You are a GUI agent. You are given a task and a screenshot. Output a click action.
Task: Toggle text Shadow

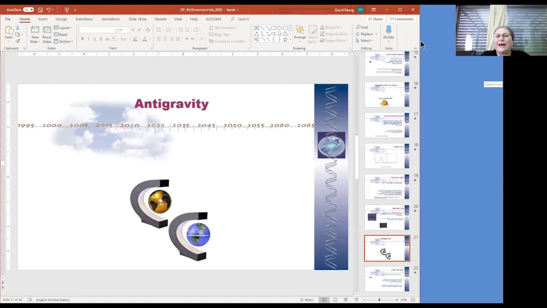click(101, 39)
